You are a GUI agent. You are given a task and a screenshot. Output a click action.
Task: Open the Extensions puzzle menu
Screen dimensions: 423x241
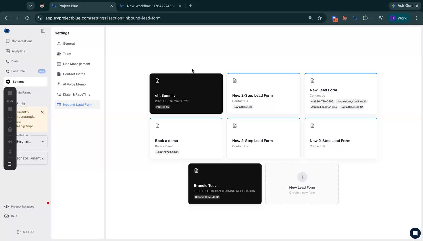pyautogui.click(x=365, y=18)
